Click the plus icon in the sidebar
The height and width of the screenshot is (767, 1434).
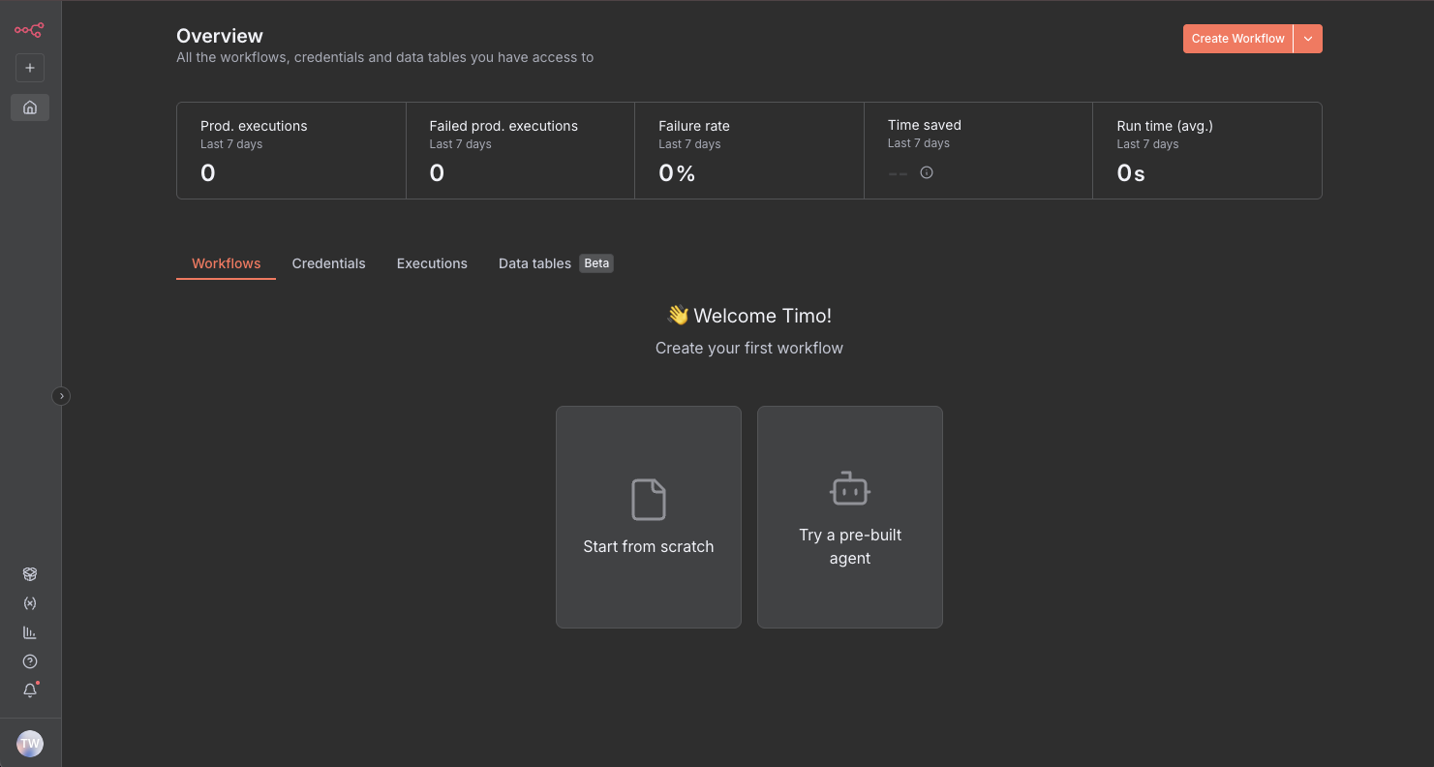[x=30, y=68]
